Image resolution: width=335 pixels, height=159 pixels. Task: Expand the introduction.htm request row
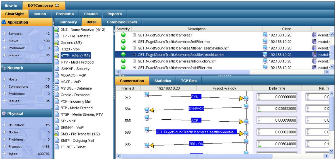(134, 61)
